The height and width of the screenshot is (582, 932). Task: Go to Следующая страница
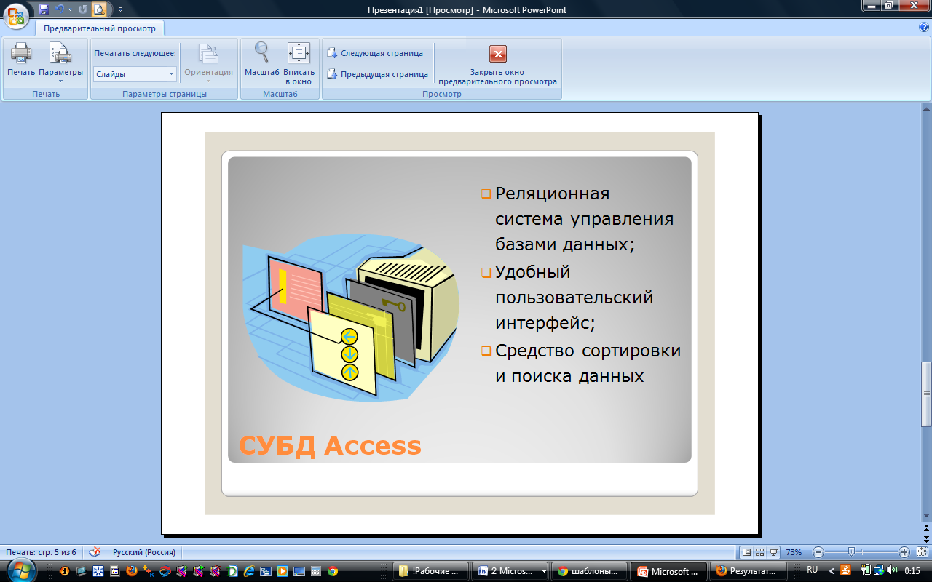(x=375, y=53)
